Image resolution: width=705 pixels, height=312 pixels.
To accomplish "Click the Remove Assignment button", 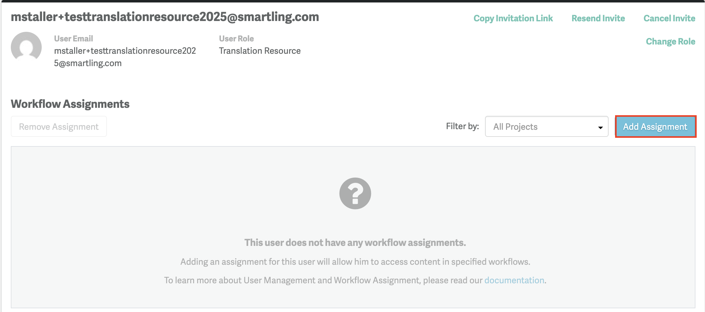I will (x=58, y=126).
